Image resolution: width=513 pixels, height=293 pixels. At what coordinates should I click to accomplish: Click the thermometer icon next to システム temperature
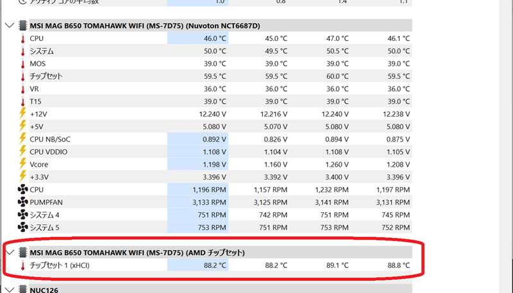[22, 51]
